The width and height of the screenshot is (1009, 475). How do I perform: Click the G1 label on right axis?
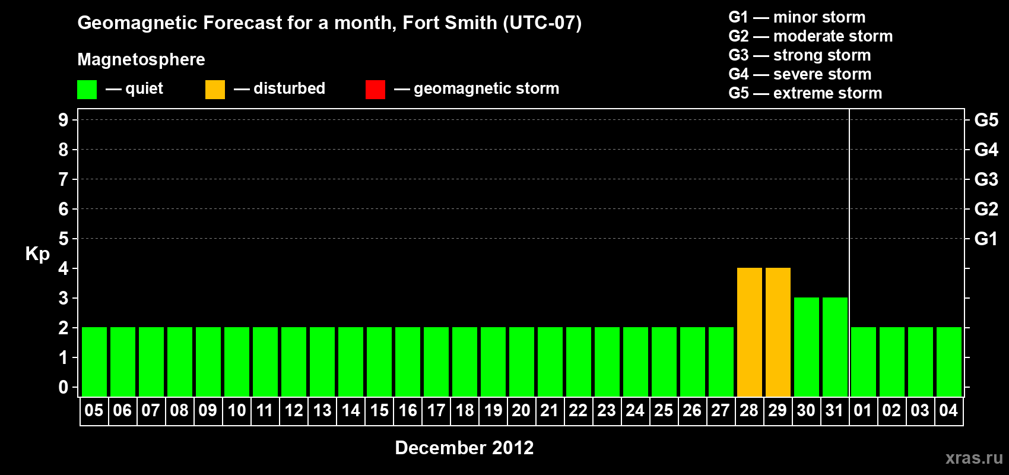pos(986,239)
